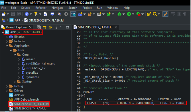Screen dimensions: 191x112
Task: Click the yellow open folder toolbar icon
Action: point(149,14)
